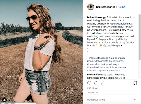Share the post using upload arrow icon
Image resolution: width=141 pixels, height=104 pixels.
tap(103, 83)
